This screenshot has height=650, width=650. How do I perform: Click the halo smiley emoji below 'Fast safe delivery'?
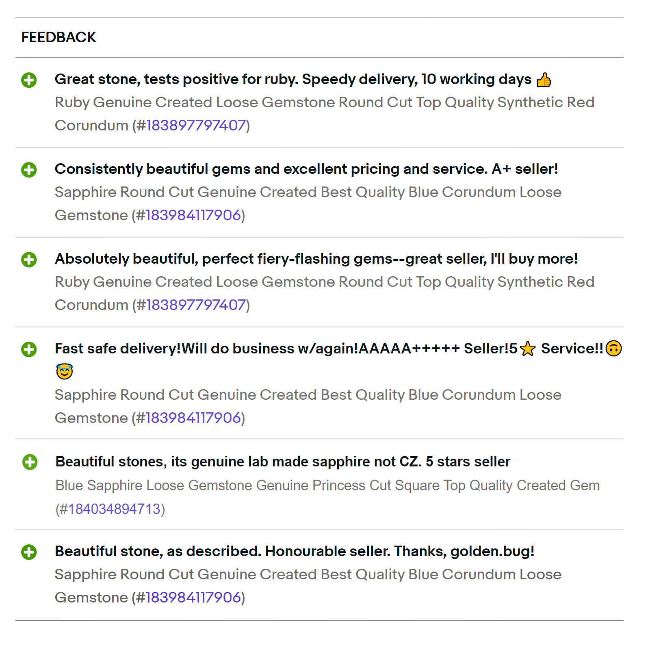coord(64,371)
